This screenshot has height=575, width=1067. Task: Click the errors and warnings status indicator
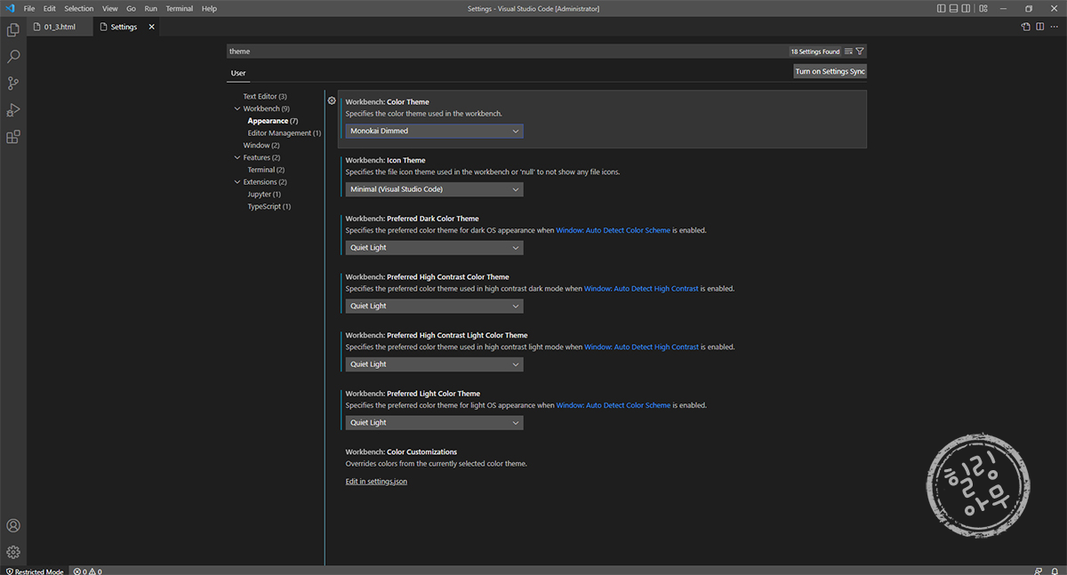[87, 571]
